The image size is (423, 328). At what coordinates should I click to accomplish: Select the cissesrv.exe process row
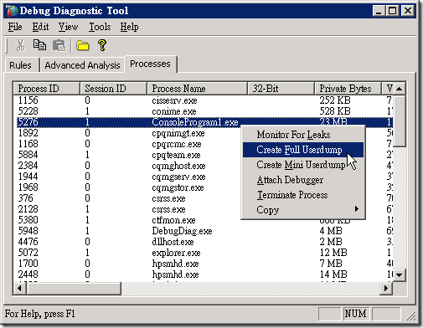click(203, 100)
